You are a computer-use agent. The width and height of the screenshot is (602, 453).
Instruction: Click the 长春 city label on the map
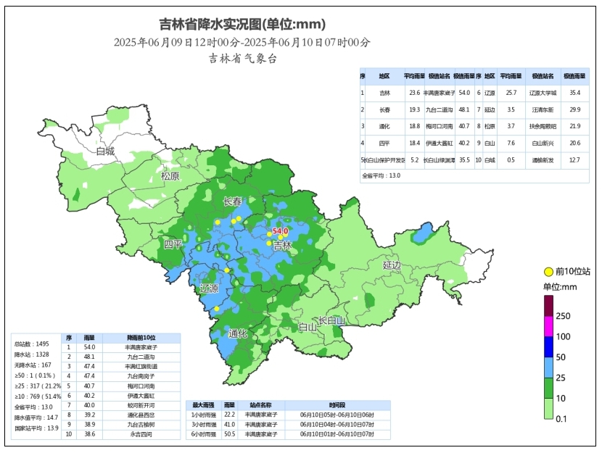(x=232, y=201)
